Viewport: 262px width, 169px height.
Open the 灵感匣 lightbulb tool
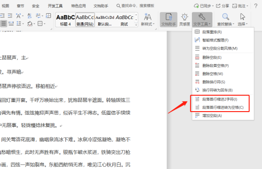coord(185,20)
